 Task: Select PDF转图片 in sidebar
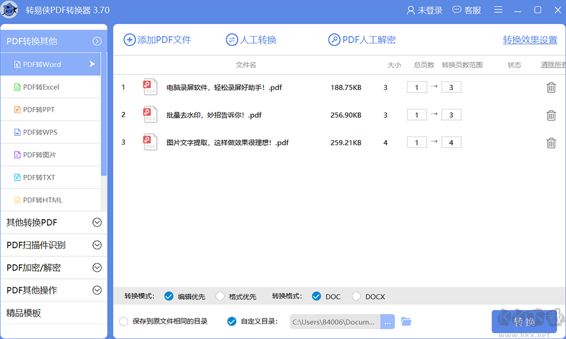pyautogui.click(x=38, y=154)
